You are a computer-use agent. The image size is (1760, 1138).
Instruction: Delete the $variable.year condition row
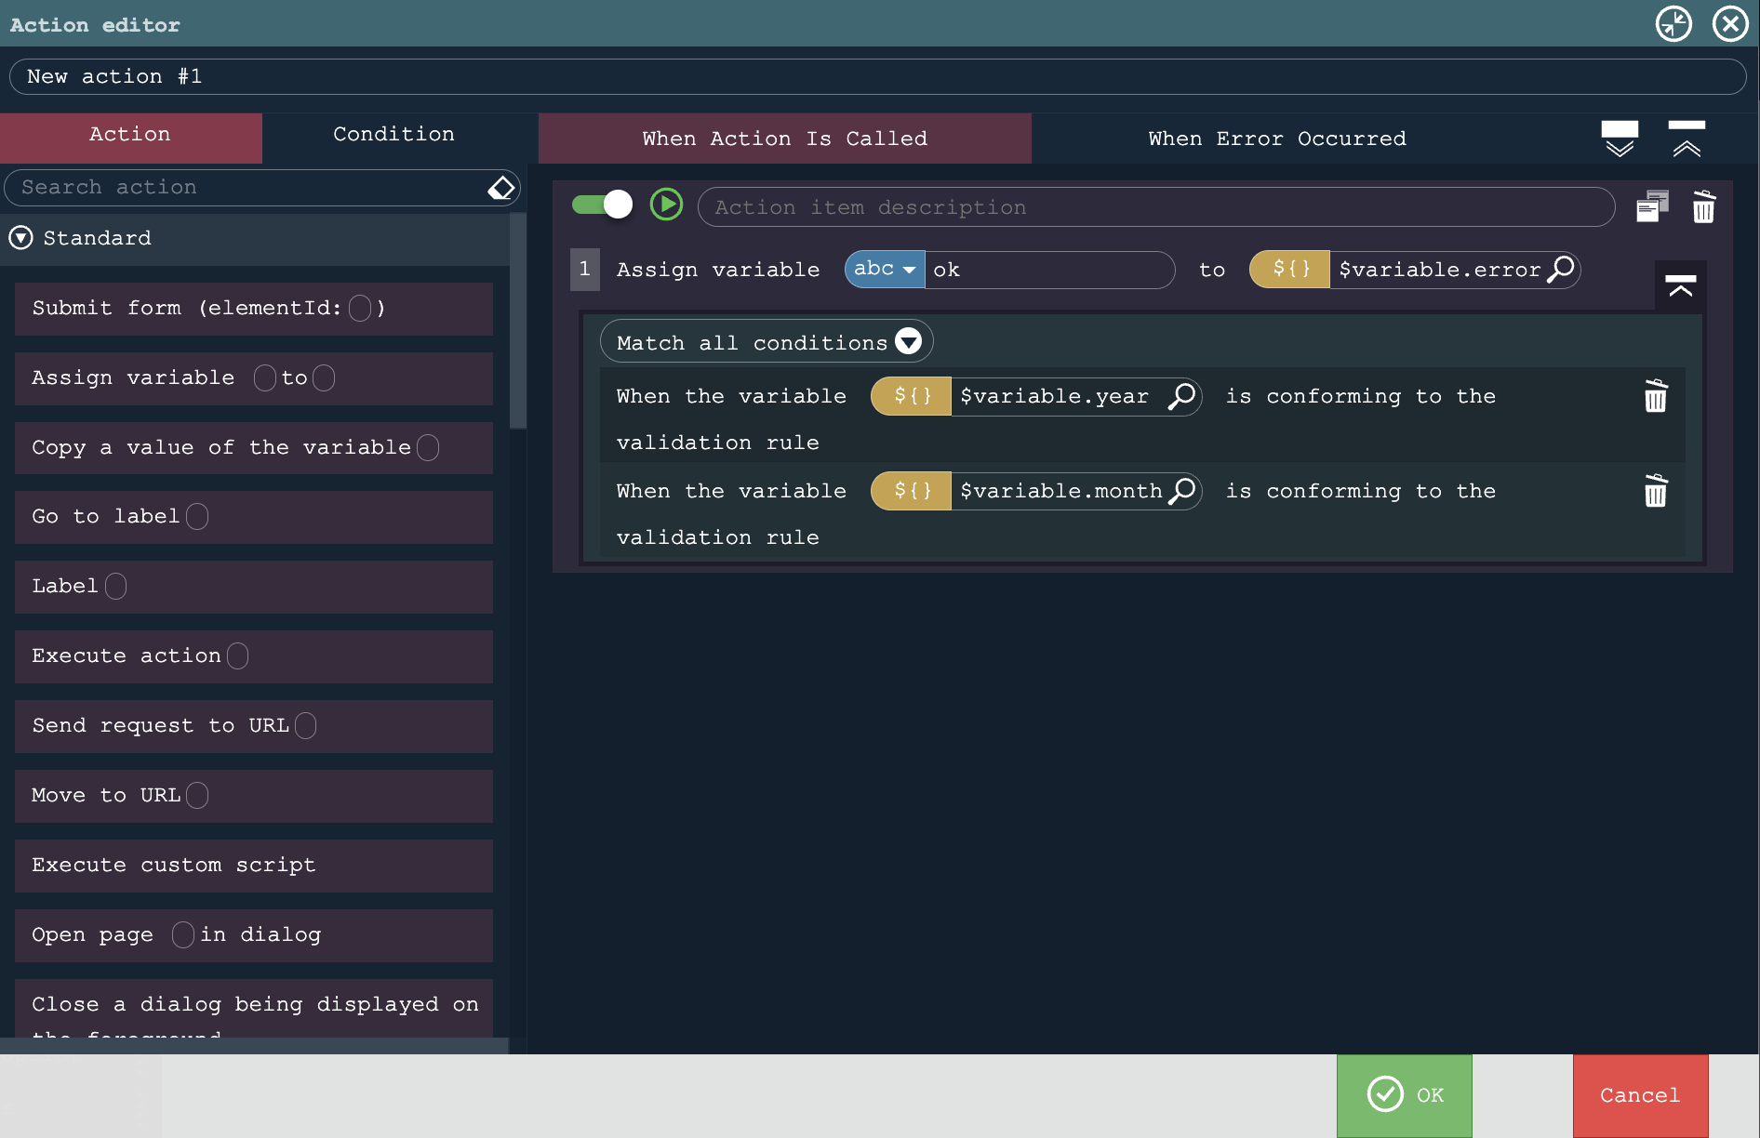(x=1655, y=396)
